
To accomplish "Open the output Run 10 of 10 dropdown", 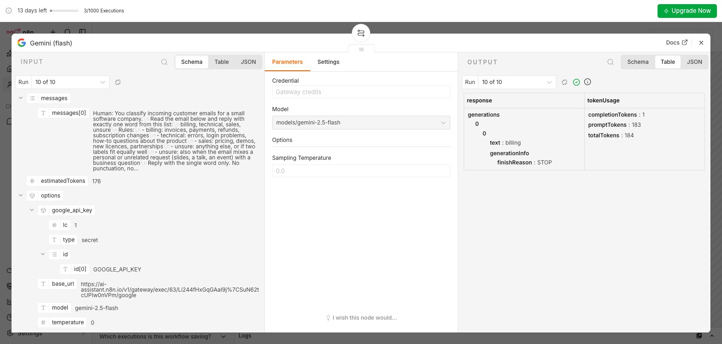I will tap(516, 82).
